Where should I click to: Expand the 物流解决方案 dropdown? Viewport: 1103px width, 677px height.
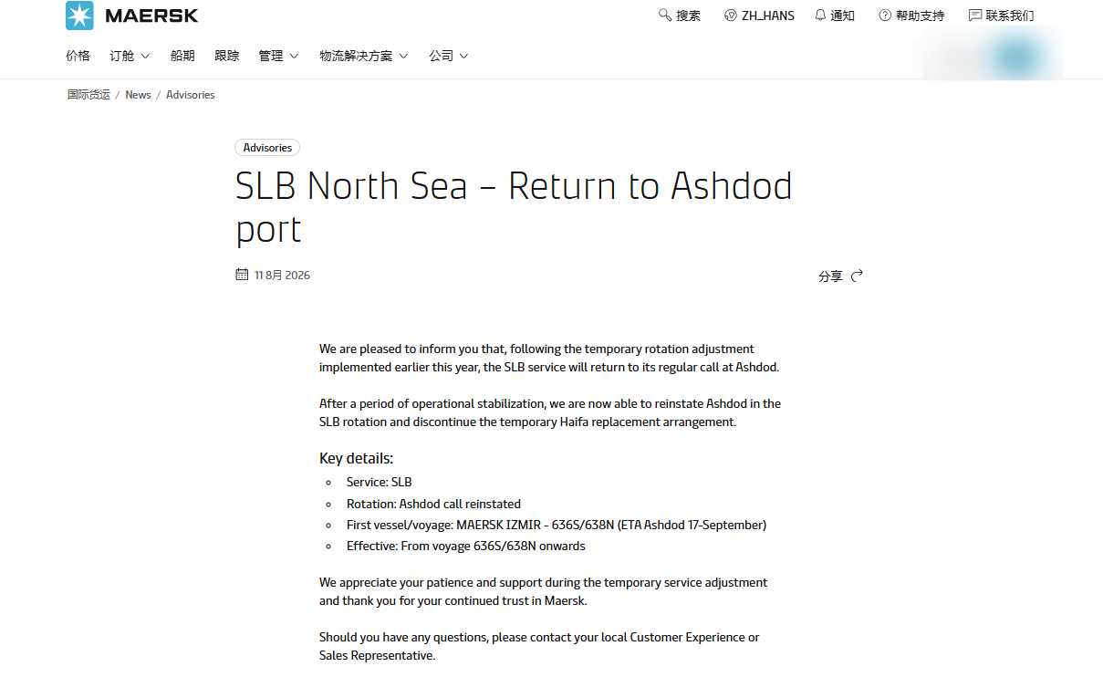pos(363,56)
